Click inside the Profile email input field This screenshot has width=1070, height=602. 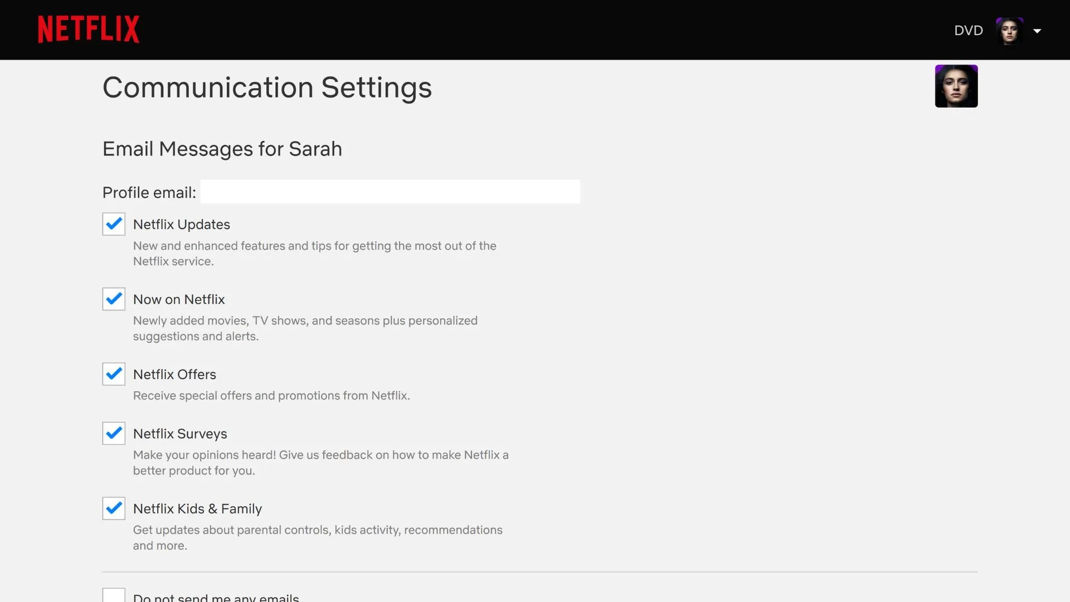coord(390,191)
